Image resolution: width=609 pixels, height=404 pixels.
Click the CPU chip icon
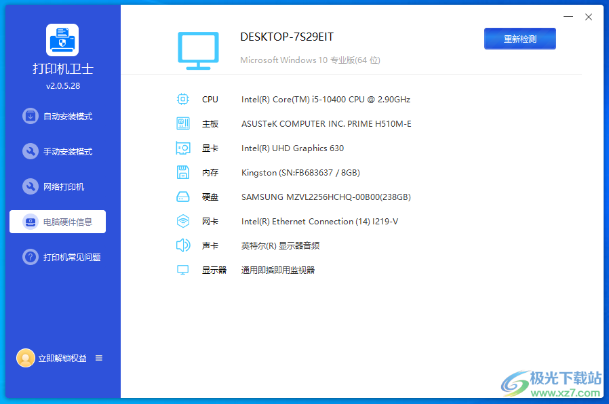pyautogui.click(x=182, y=99)
